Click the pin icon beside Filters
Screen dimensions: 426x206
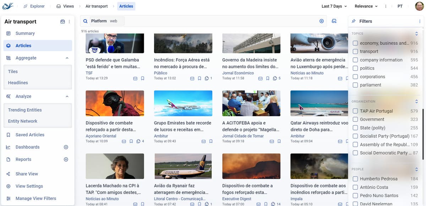point(354,21)
